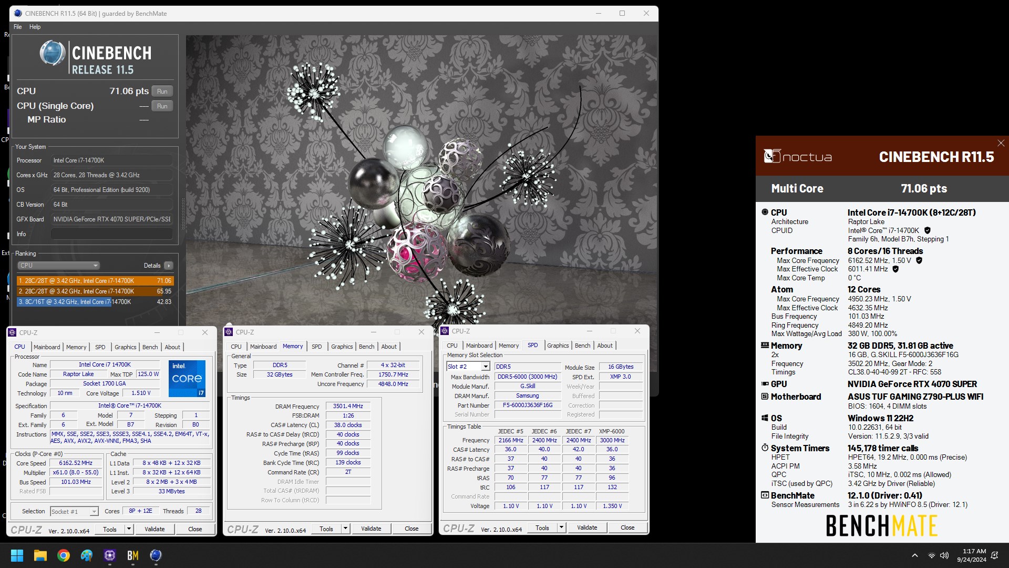1009x568 pixels.
Task: Open Windows Start menu
Action: pyautogui.click(x=17, y=555)
